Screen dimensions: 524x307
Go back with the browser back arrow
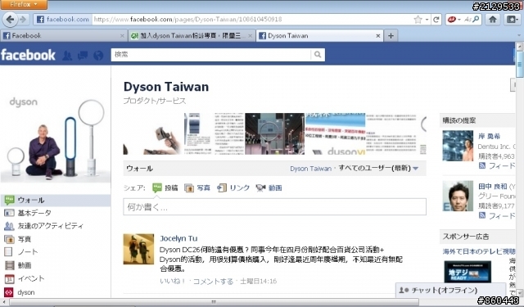(x=10, y=20)
